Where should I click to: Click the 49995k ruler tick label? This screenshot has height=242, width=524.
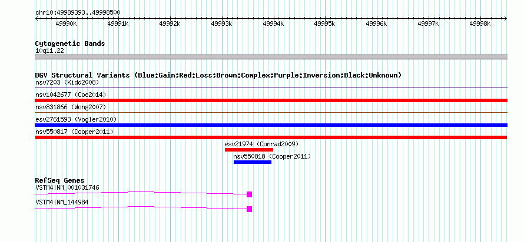[326, 23]
